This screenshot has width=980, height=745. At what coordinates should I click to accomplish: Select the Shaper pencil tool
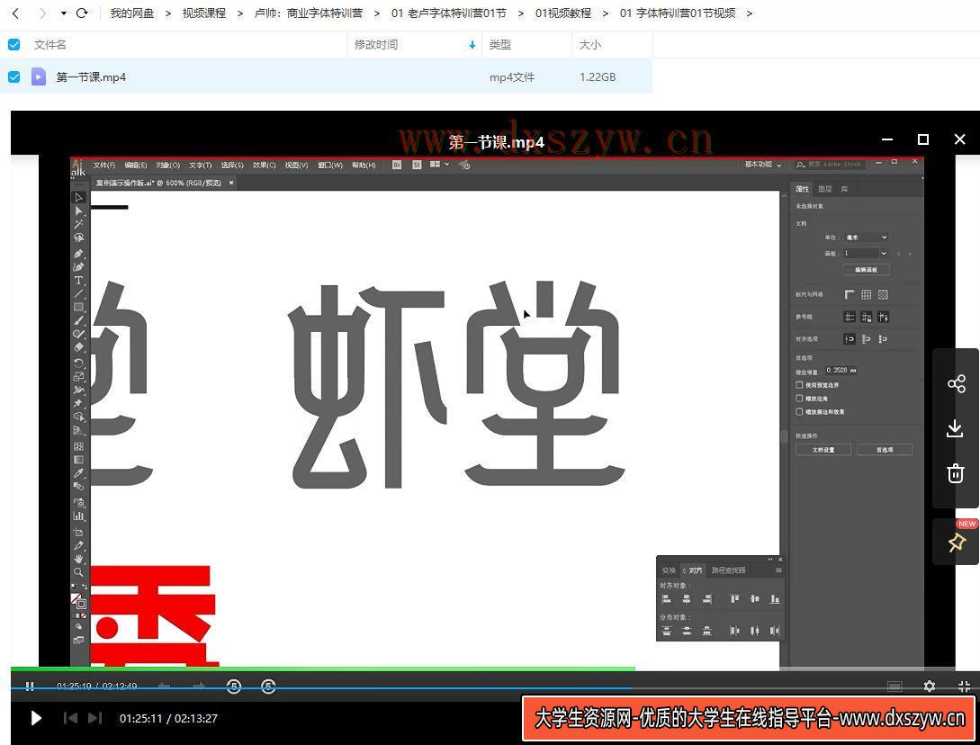79,334
